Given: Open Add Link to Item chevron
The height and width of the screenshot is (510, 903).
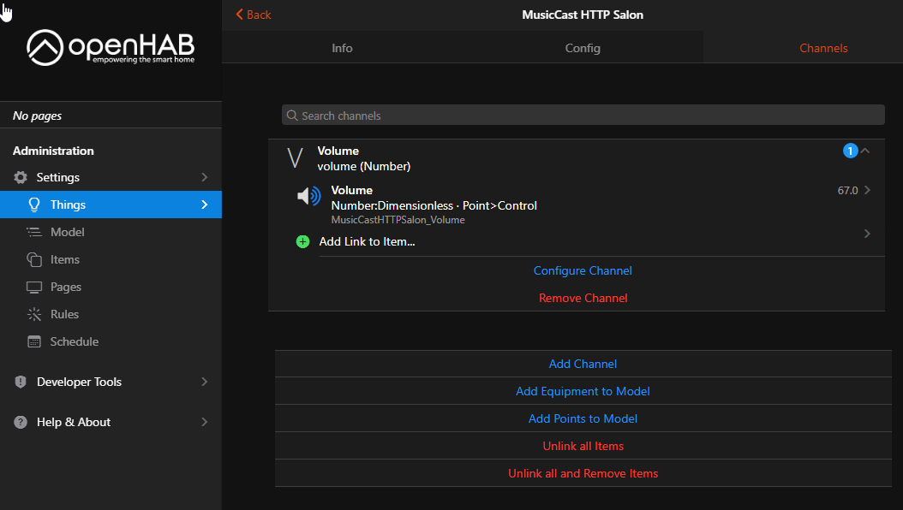Looking at the screenshot, I should click(867, 234).
